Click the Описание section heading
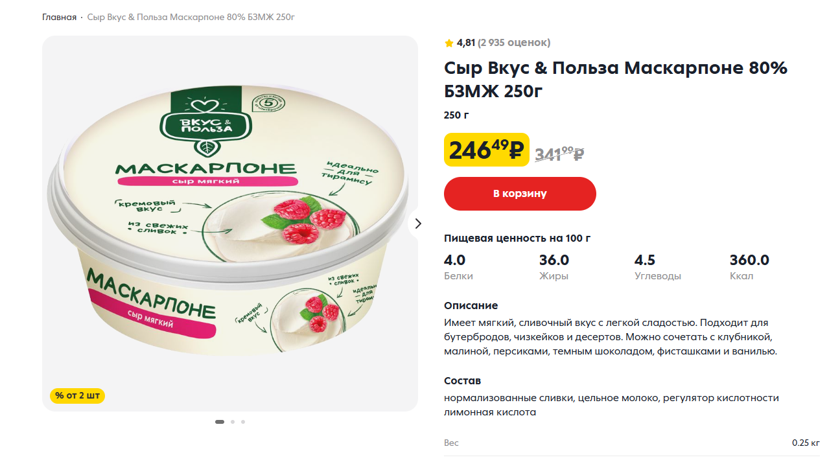Viewport: 840px width, 464px height. point(471,305)
